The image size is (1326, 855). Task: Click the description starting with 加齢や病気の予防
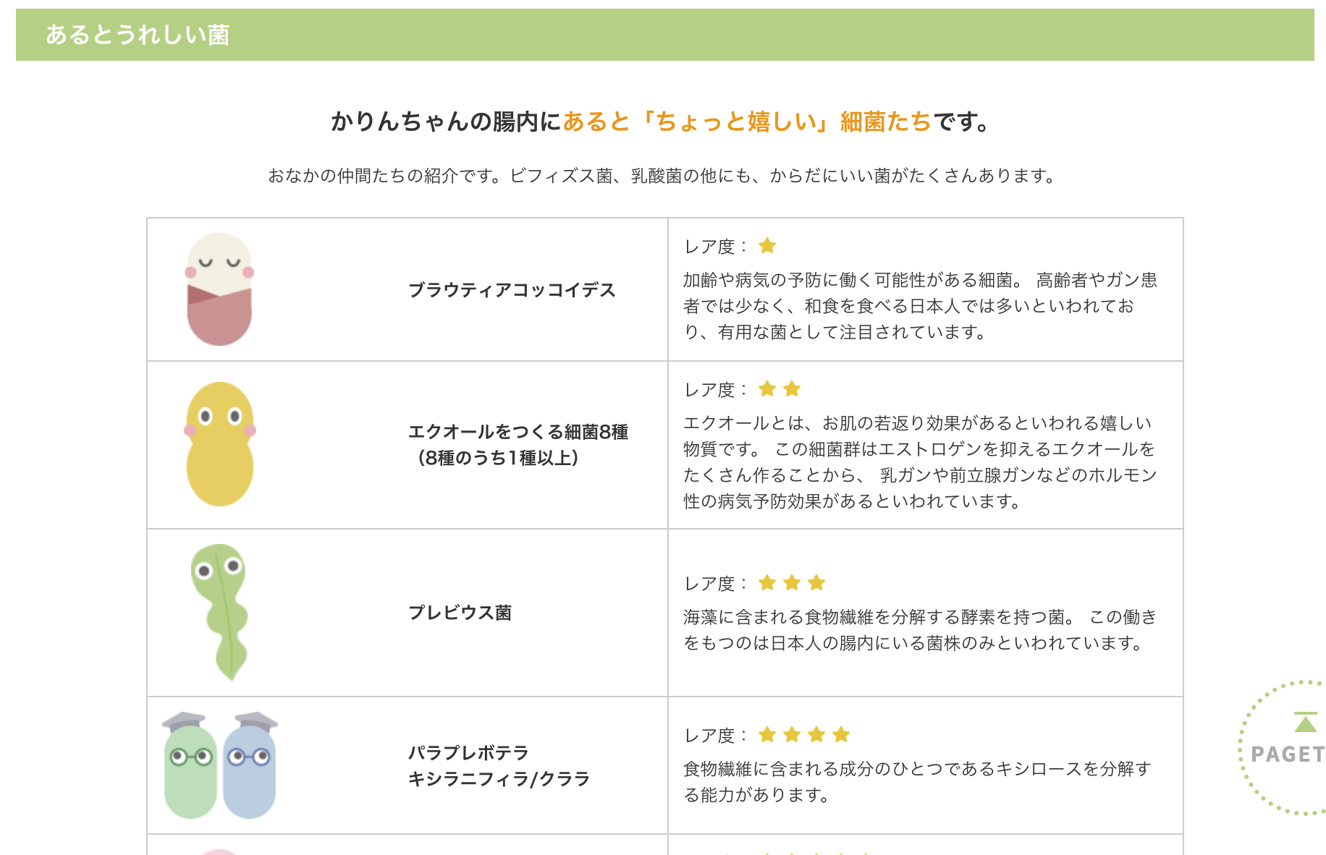pyautogui.click(x=919, y=306)
